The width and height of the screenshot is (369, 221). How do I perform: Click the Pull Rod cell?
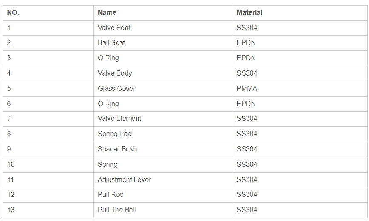click(163, 195)
